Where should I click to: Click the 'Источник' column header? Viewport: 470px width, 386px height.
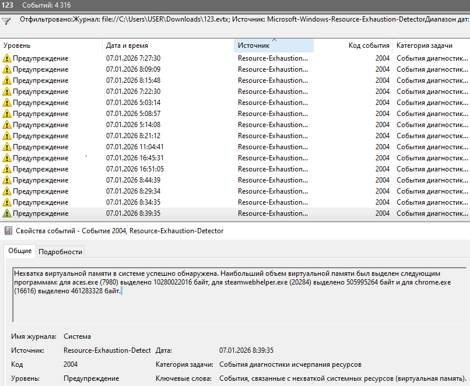(273, 45)
